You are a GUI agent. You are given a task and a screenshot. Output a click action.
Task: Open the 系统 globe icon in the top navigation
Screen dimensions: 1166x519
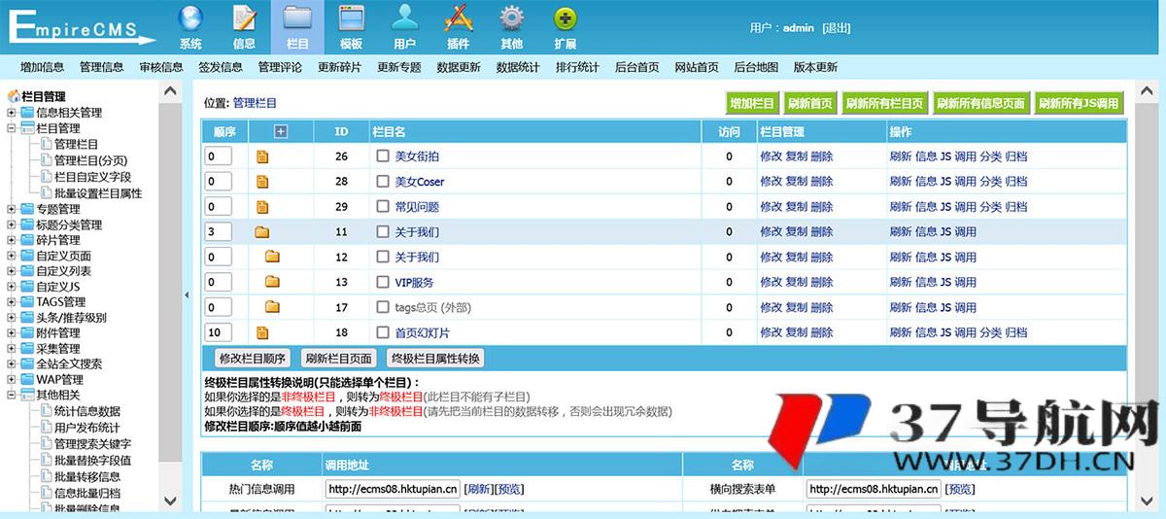click(x=190, y=18)
